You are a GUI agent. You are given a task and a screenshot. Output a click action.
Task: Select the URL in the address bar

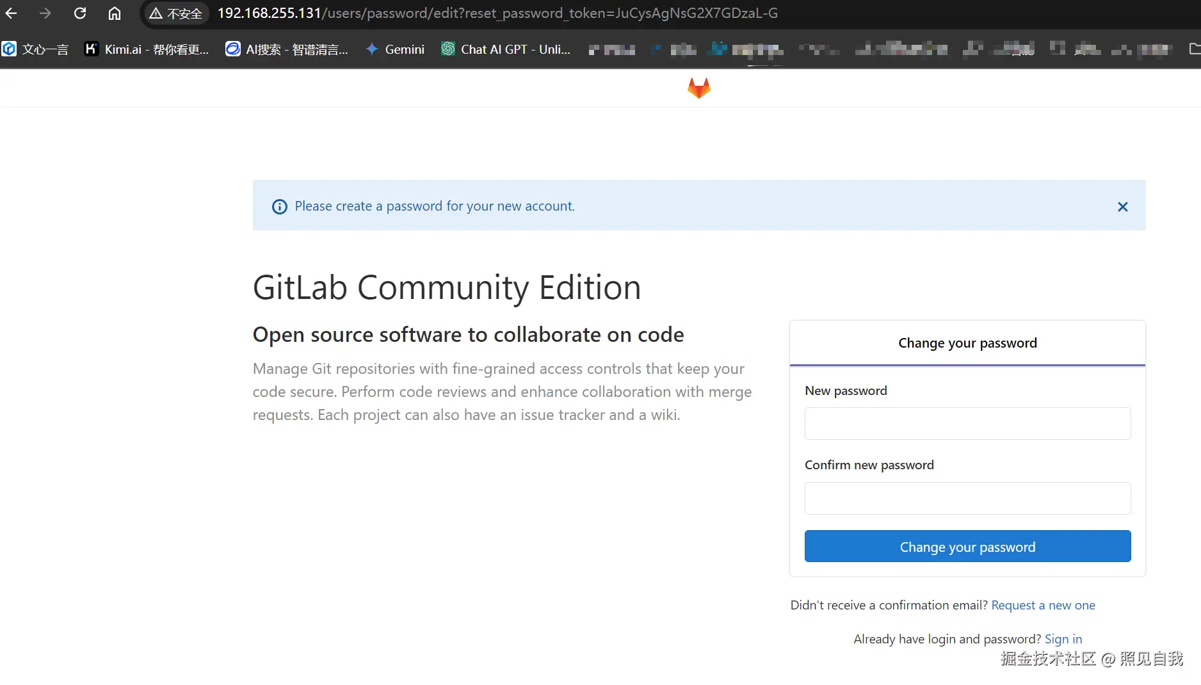click(497, 13)
